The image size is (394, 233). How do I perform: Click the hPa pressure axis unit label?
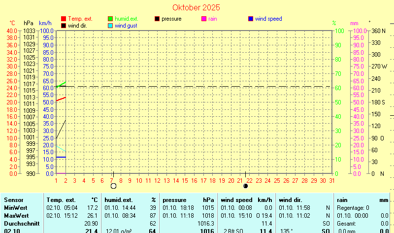point(29,23)
